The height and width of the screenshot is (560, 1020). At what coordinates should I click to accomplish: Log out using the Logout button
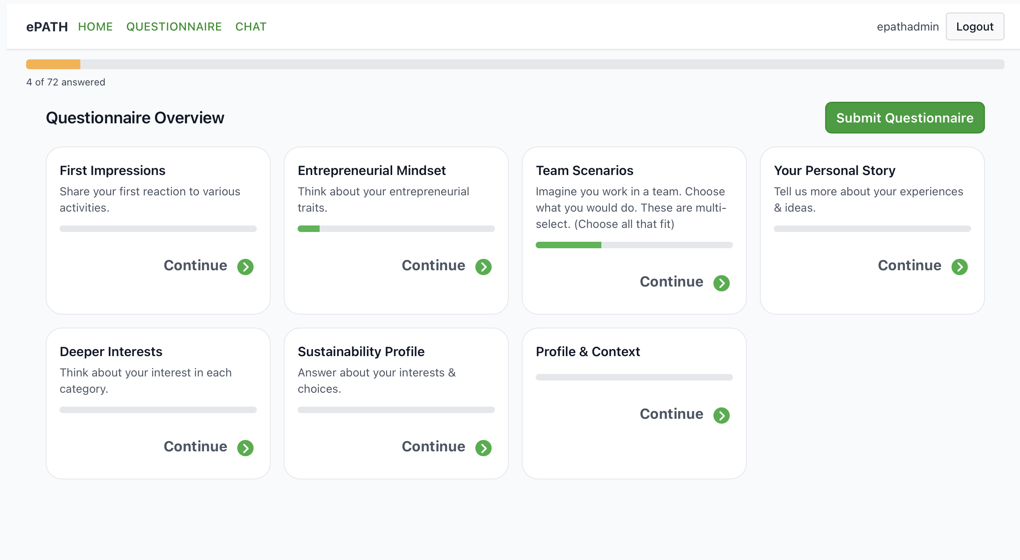[974, 27]
